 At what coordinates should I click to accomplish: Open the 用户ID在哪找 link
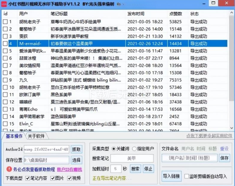pos(69,169)
